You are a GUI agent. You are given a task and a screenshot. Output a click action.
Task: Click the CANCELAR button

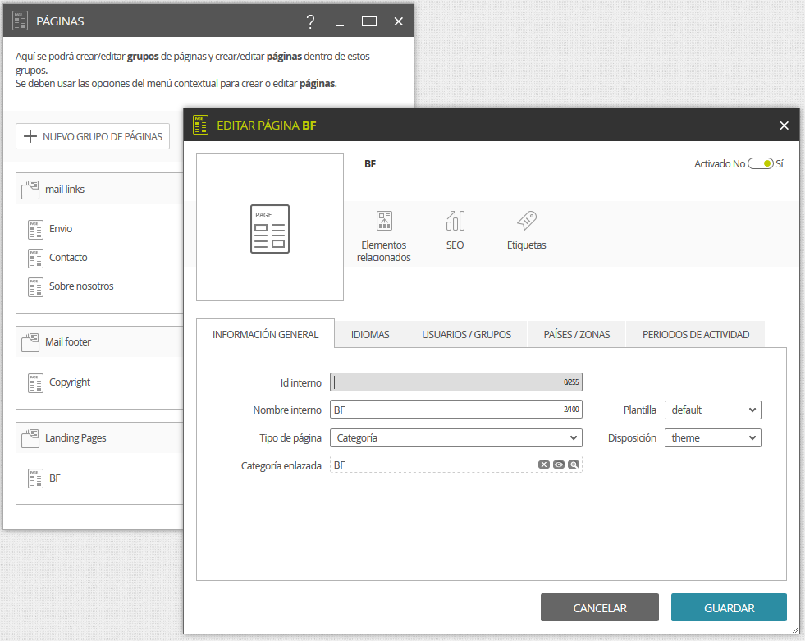pos(600,608)
